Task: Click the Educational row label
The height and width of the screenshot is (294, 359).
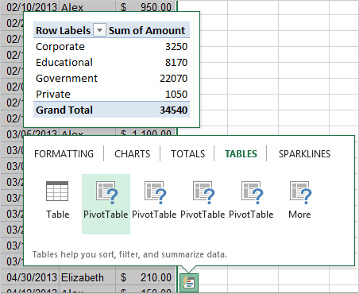Action: coord(64,63)
